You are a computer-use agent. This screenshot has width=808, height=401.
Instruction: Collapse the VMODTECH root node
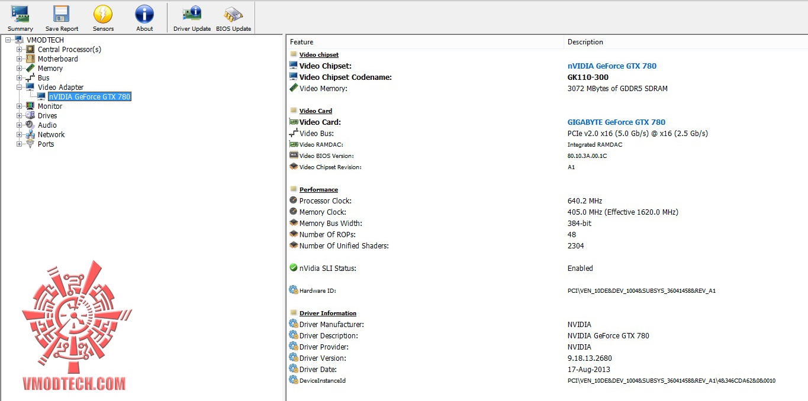click(8, 40)
